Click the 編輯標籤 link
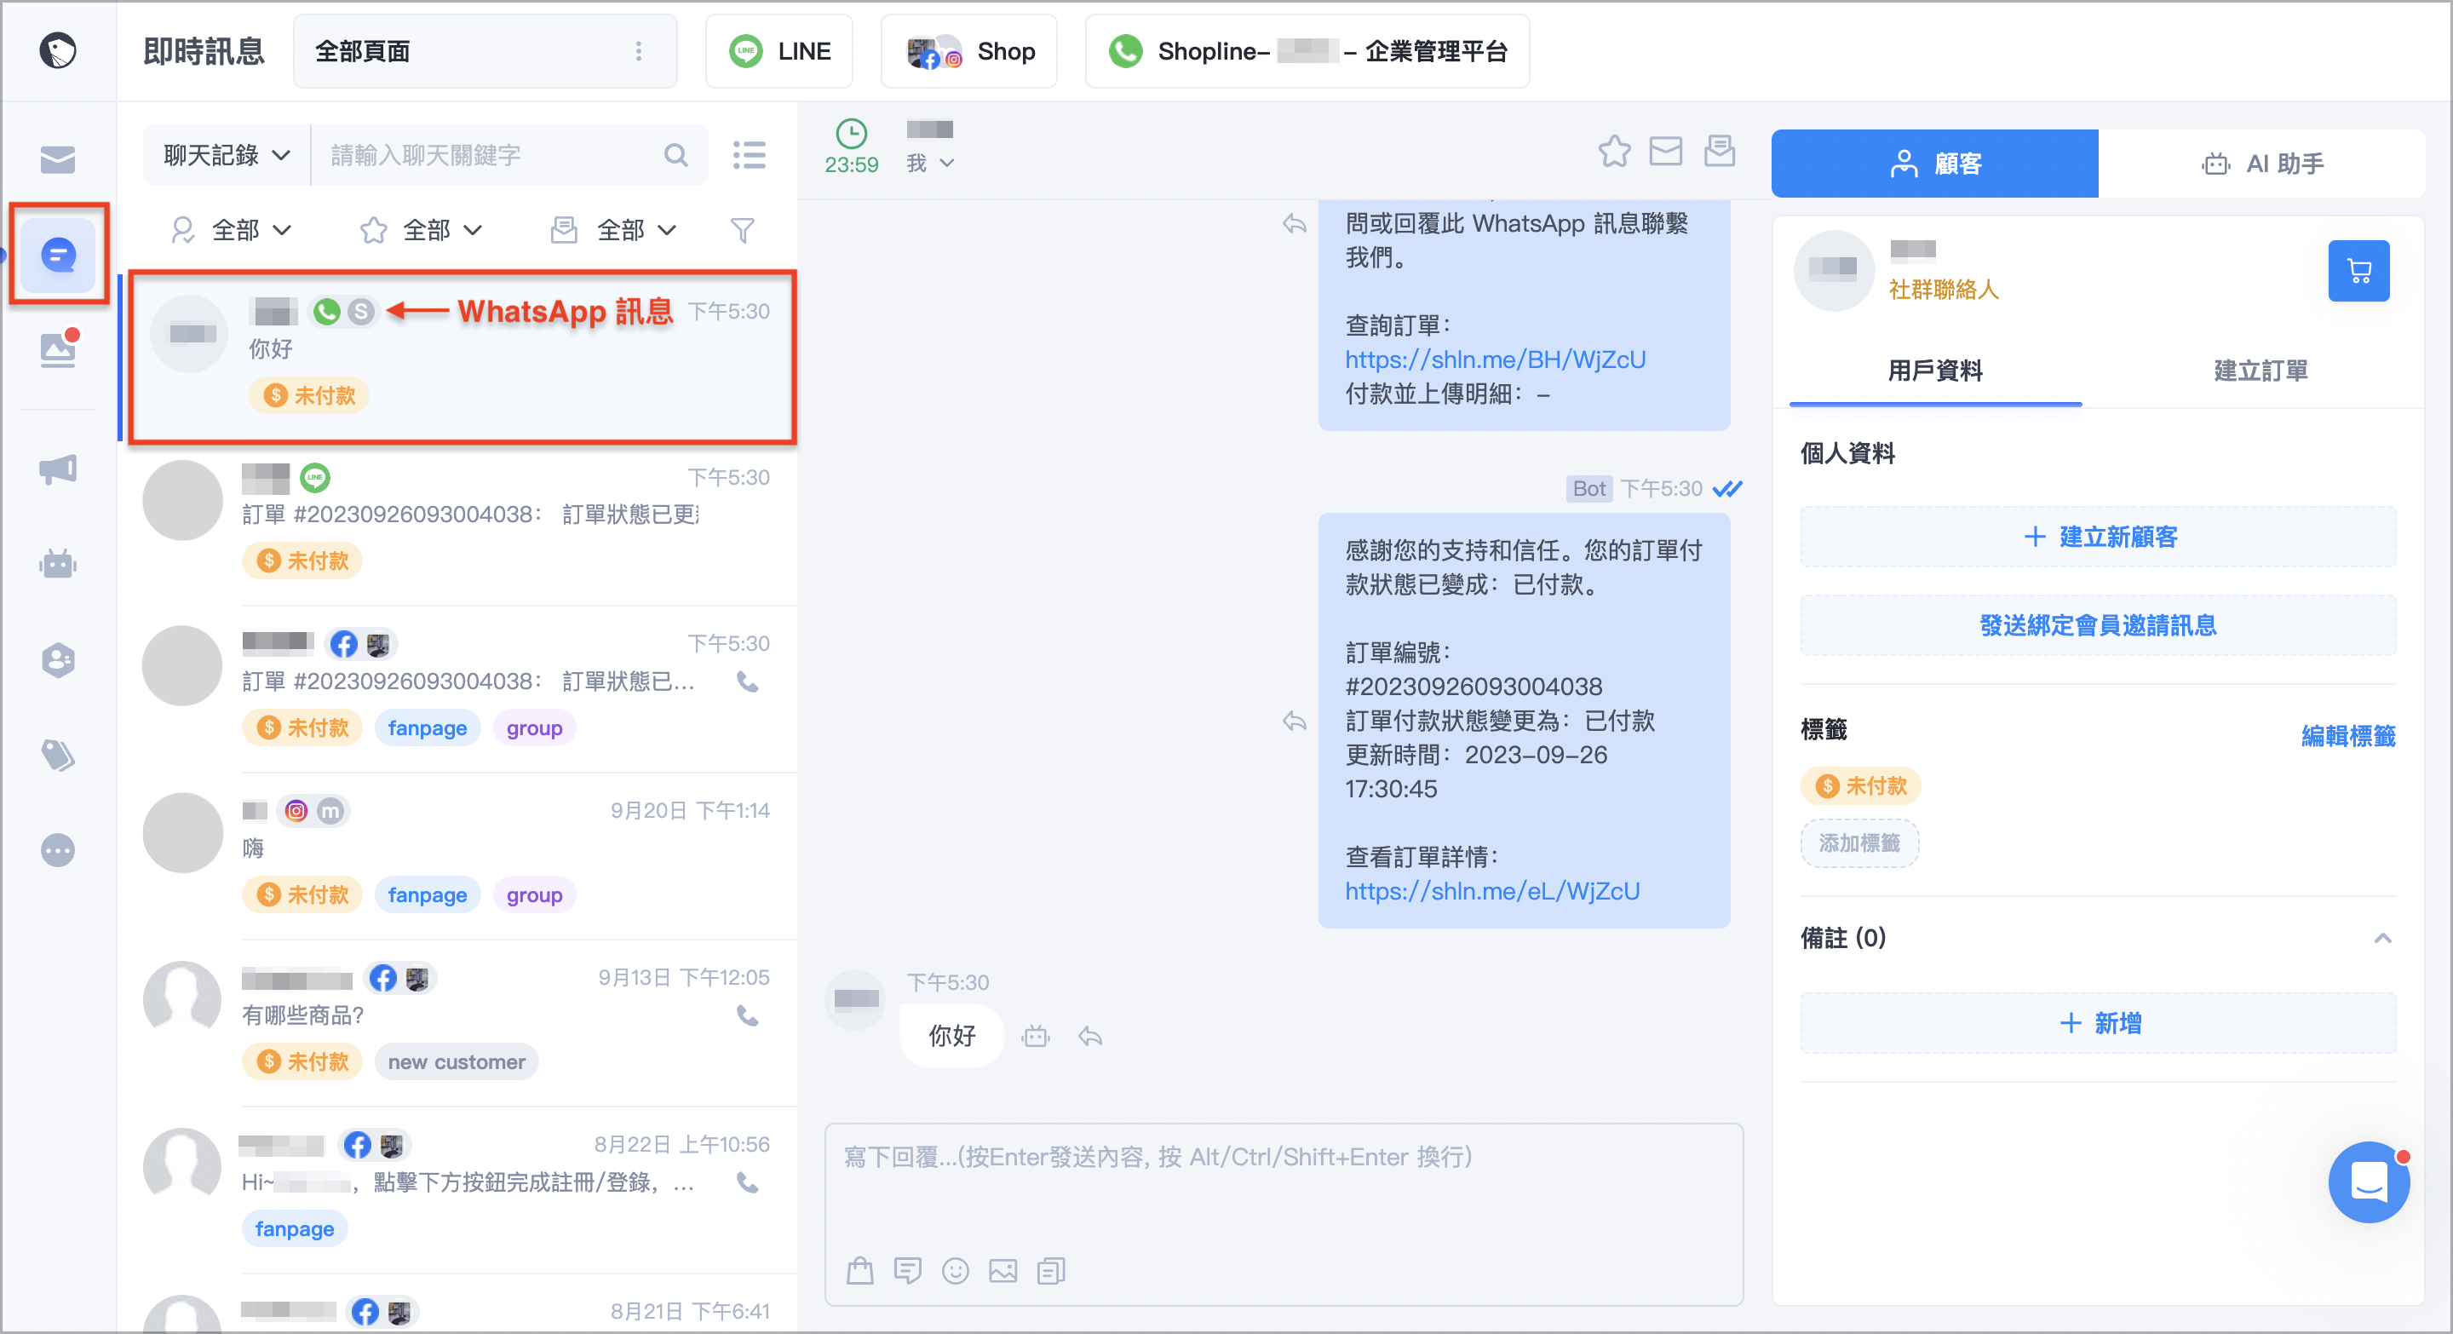This screenshot has height=1334, width=2453. pos(2348,736)
